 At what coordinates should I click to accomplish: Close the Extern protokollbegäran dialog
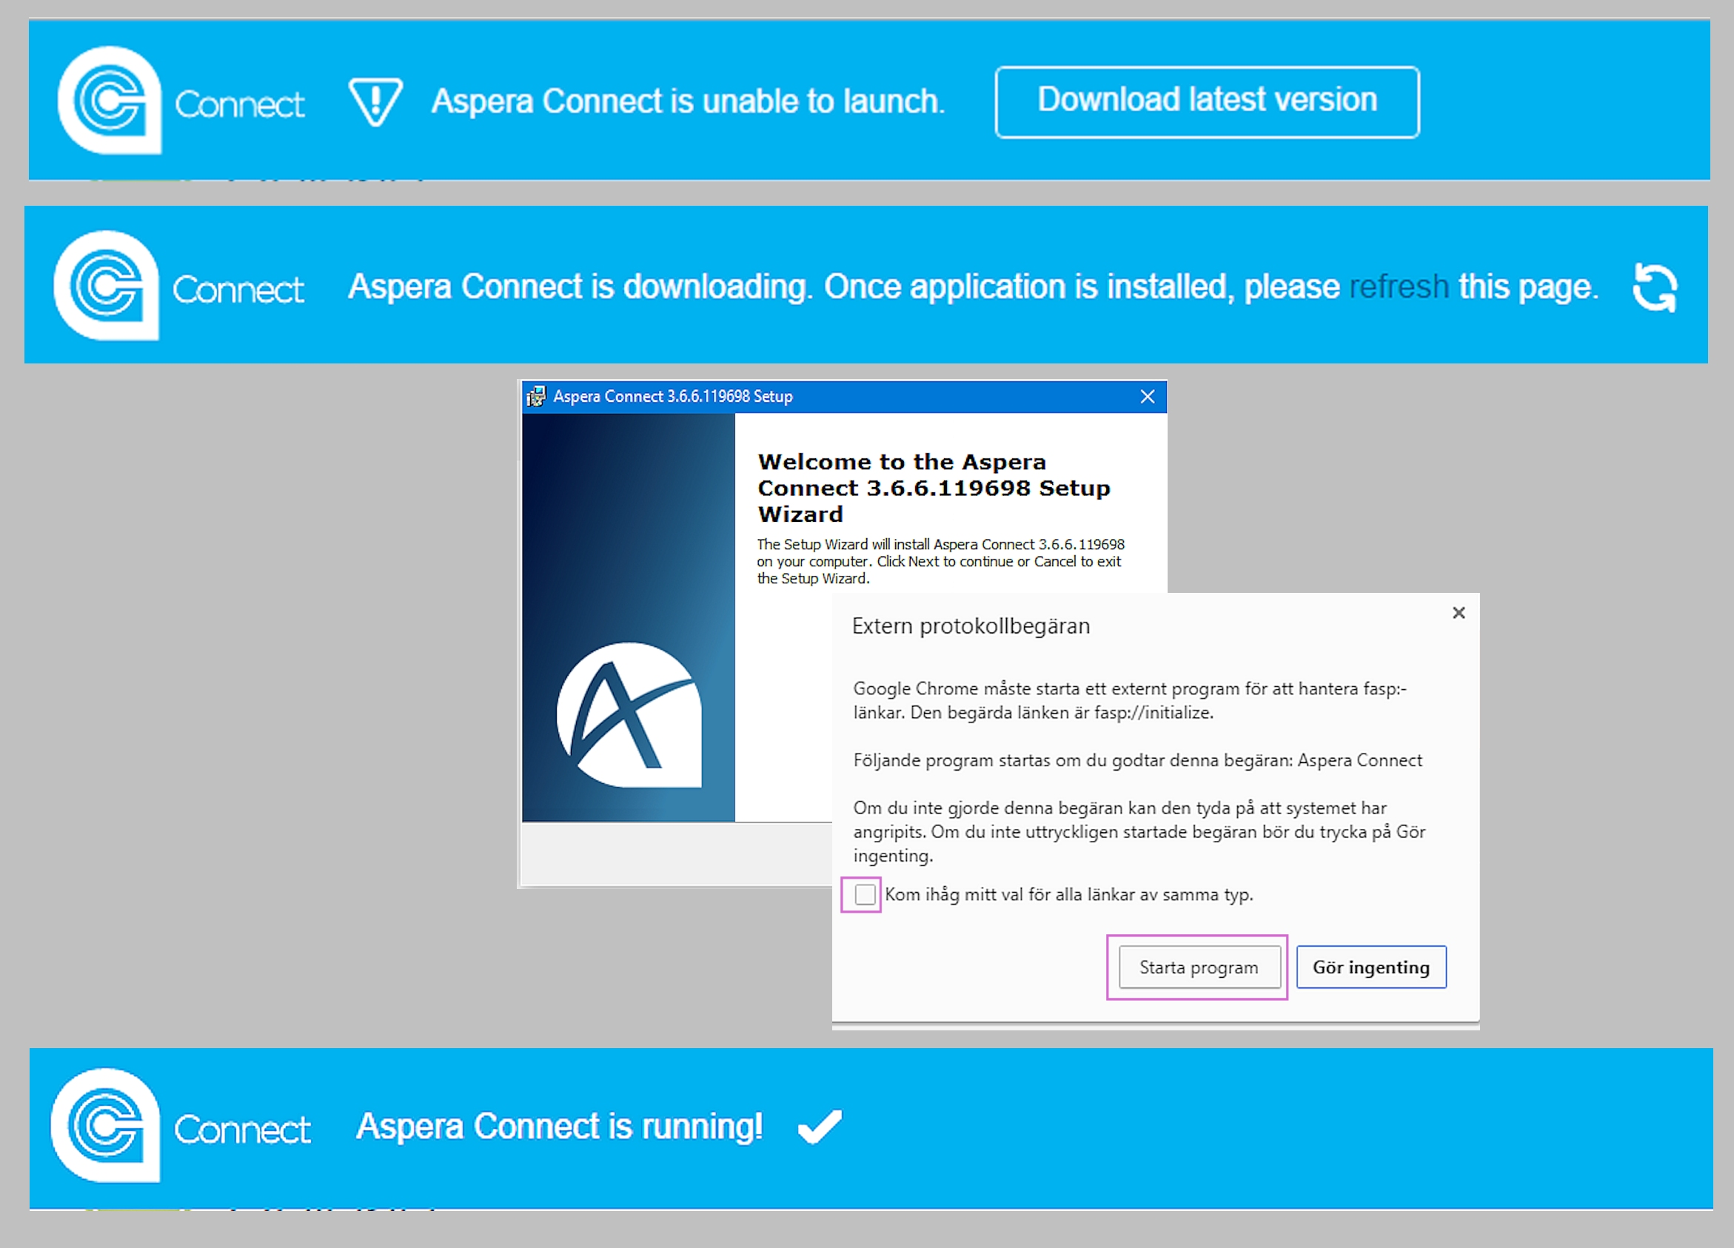[1458, 613]
